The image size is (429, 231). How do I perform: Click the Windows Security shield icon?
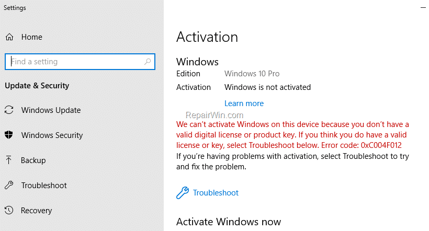tap(9, 135)
